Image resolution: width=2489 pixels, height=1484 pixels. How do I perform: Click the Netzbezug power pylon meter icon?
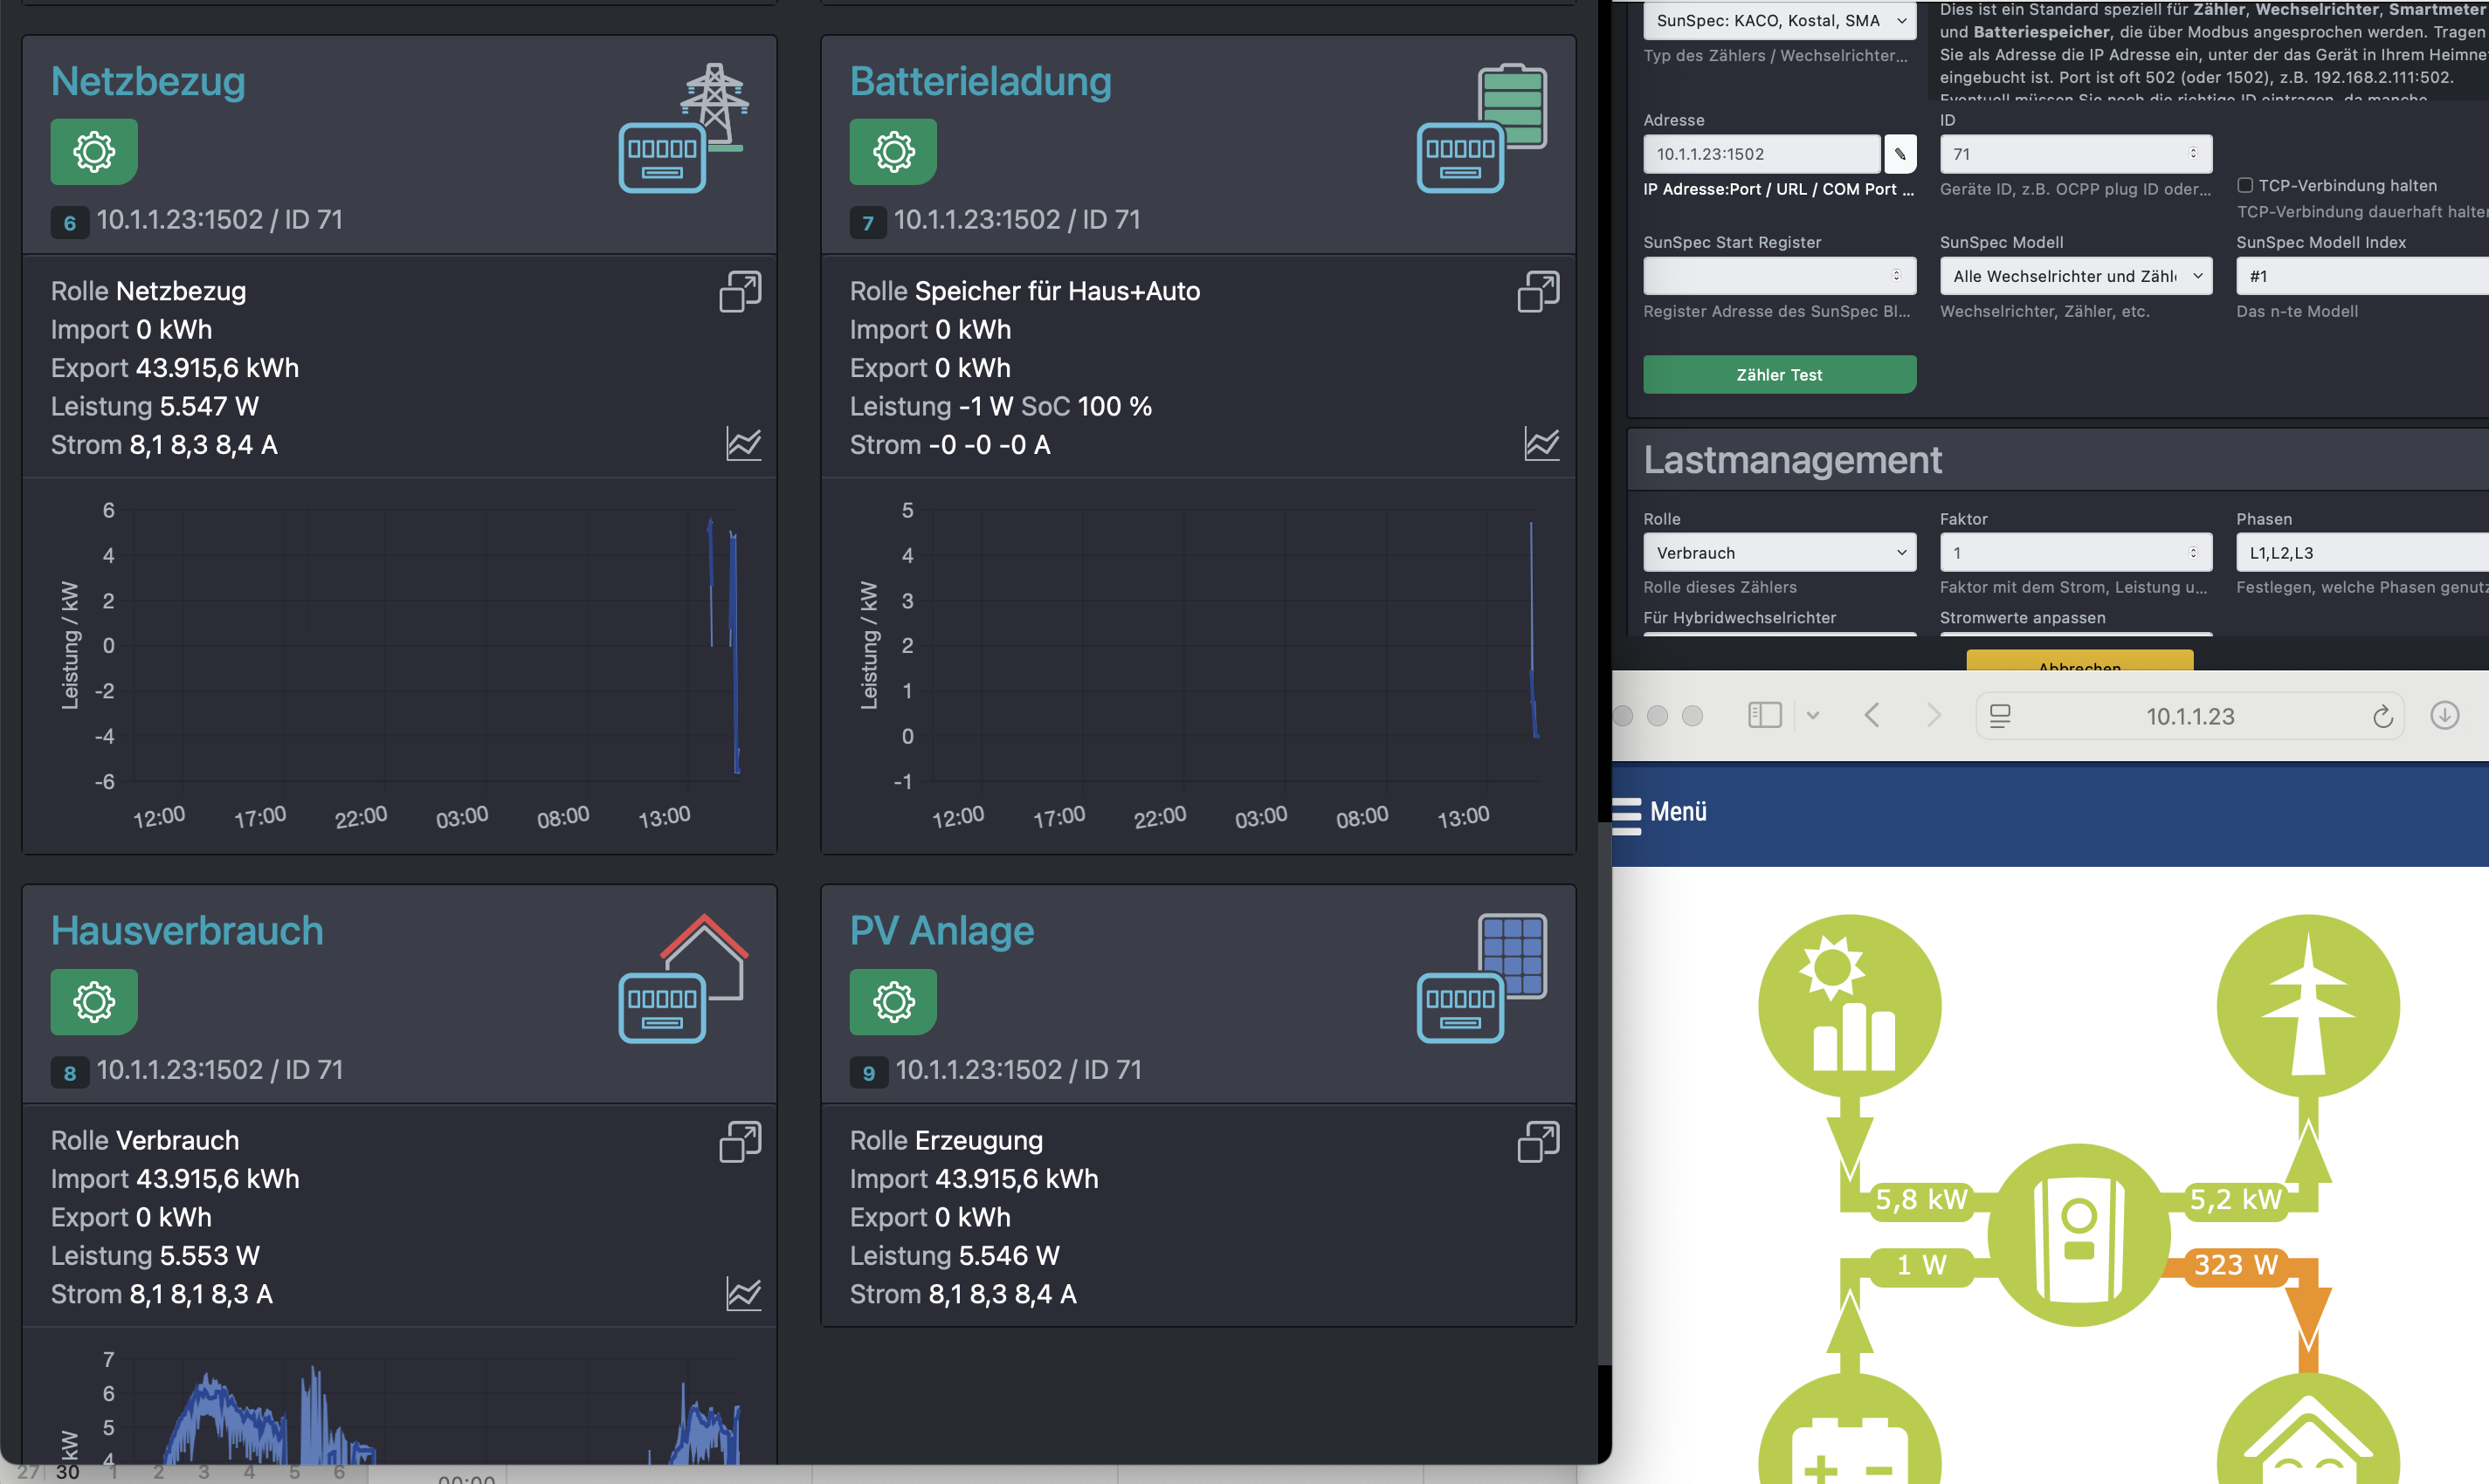click(685, 128)
